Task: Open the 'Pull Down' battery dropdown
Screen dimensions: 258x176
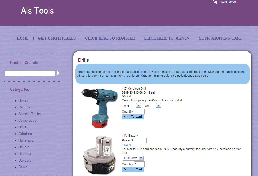Action: point(133,158)
